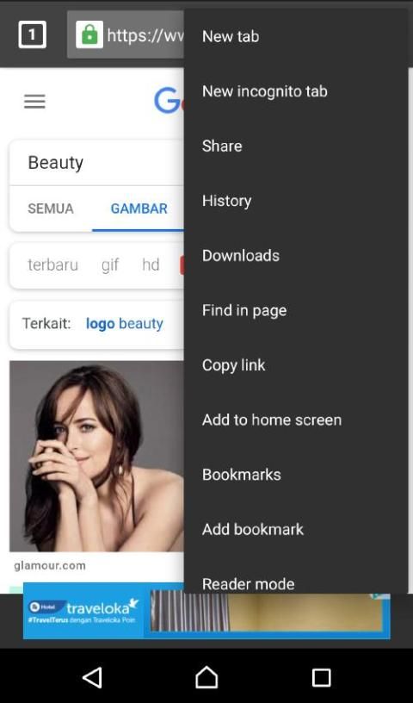Open a New incognito tab
413x703 pixels.
click(x=296, y=91)
